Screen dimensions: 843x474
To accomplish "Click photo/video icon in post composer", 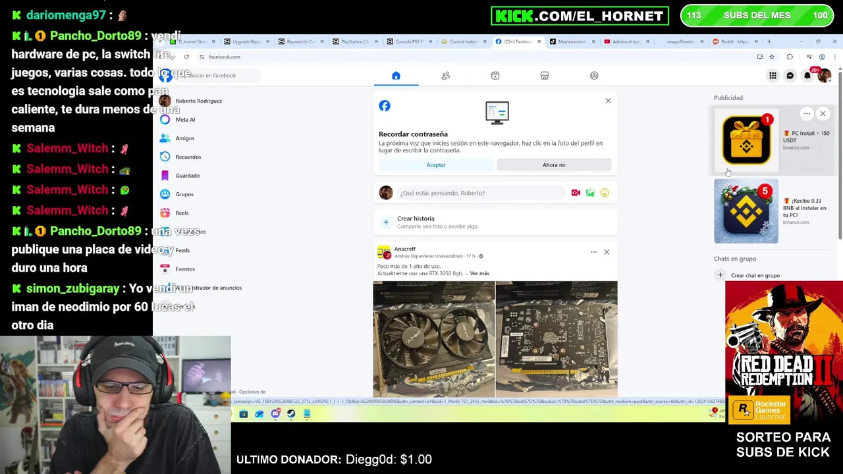I will tap(590, 193).
